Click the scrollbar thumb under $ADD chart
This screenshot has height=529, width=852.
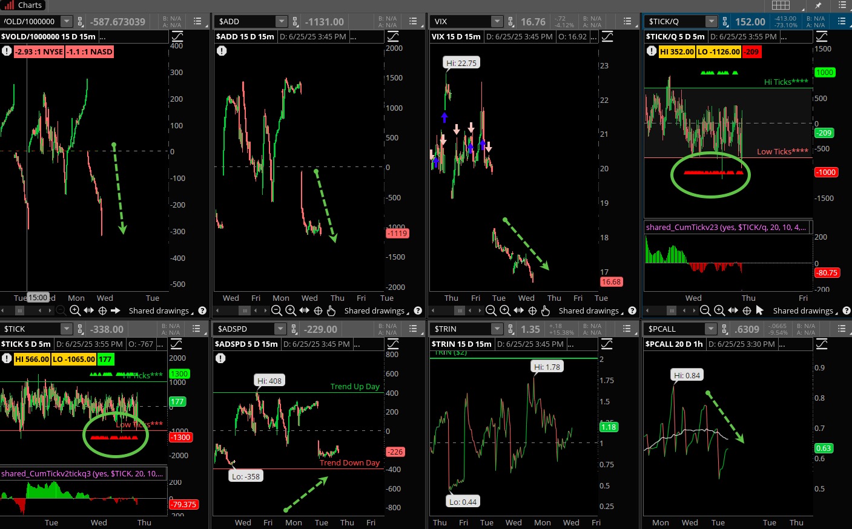point(245,310)
